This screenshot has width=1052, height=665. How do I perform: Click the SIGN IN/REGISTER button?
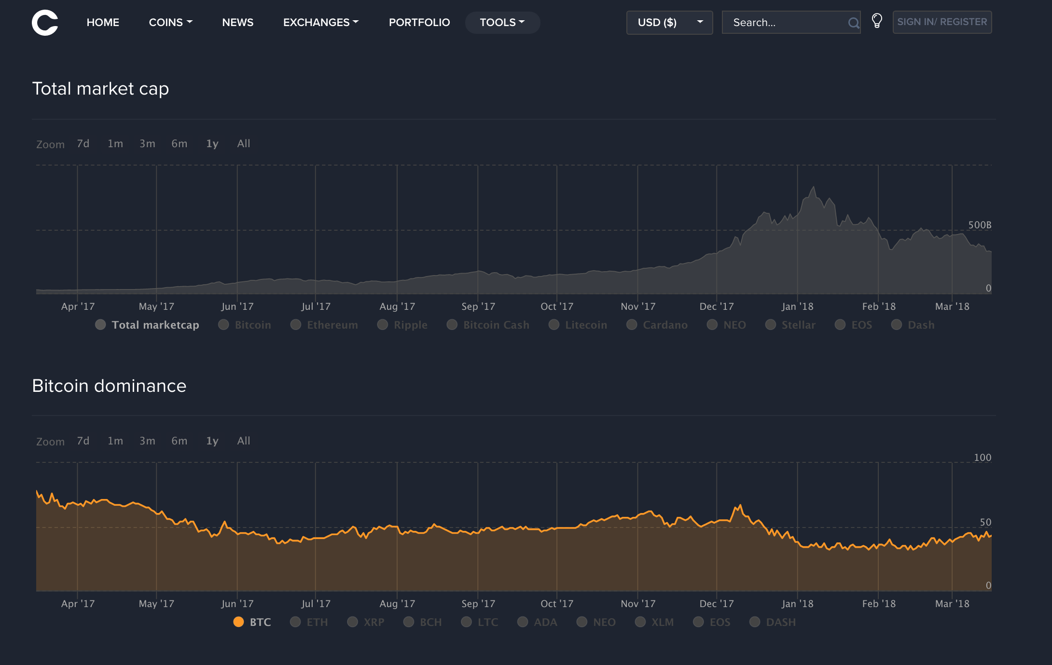point(941,22)
